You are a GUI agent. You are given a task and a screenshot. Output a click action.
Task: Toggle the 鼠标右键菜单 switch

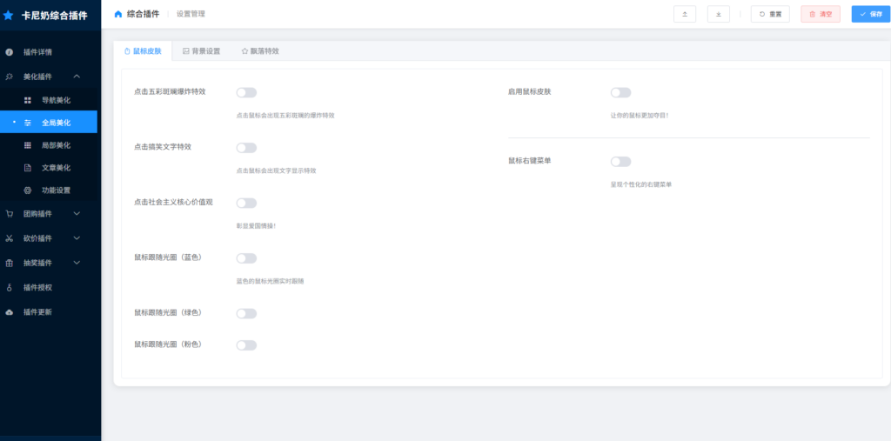click(x=620, y=162)
